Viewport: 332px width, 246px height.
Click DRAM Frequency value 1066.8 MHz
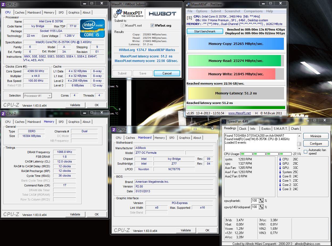point(65,152)
